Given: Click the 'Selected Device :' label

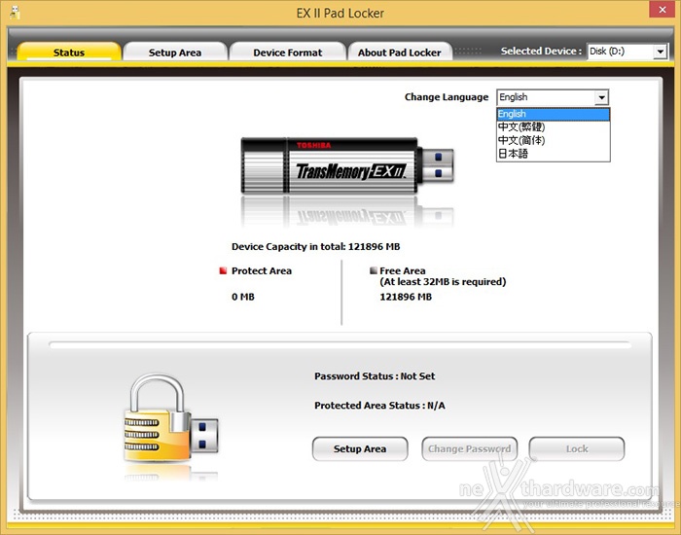Looking at the screenshot, I should click(x=541, y=52).
